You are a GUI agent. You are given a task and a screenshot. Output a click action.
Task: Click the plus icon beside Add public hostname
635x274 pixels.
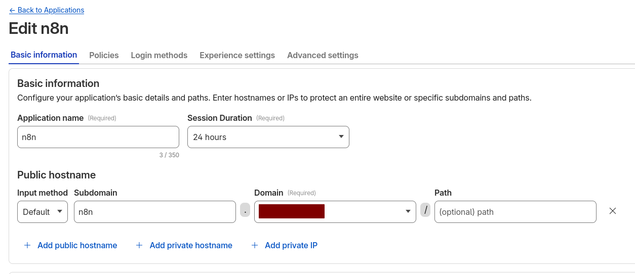point(27,246)
